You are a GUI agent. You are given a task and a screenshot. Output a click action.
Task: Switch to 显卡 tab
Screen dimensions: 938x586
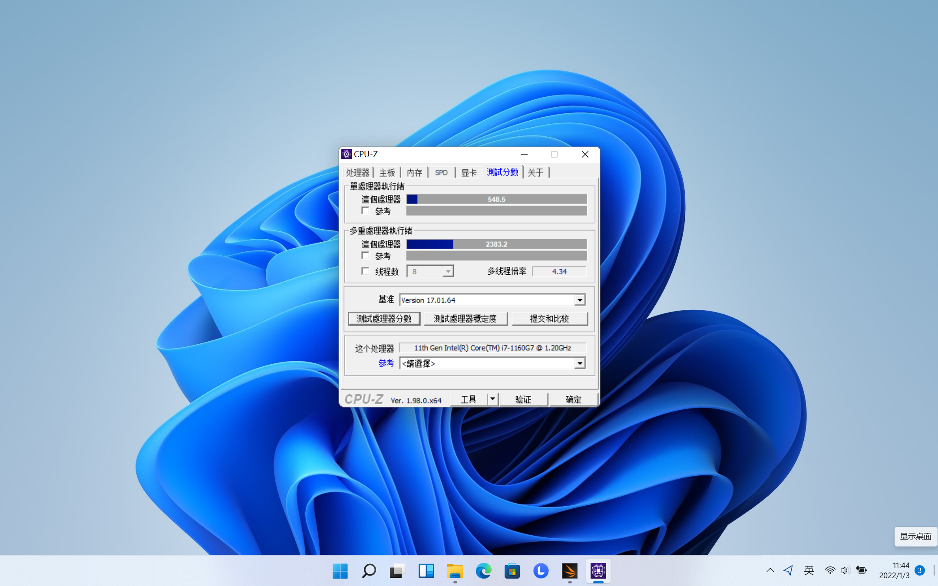coord(469,173)
